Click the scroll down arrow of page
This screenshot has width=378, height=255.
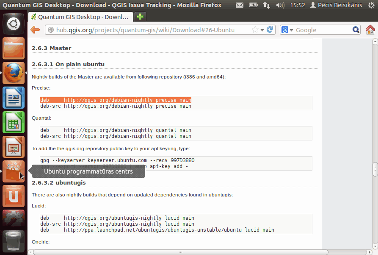point(375,247)
